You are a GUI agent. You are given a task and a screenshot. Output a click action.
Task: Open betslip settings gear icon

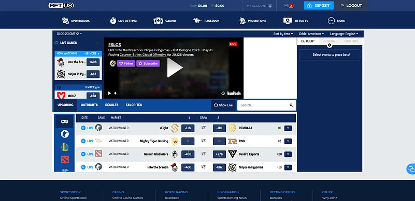[x=329, y=45]
